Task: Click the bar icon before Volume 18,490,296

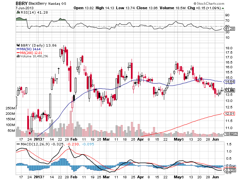Action: (18, 56)
